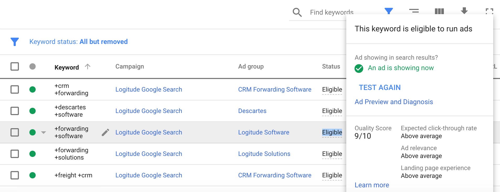Click Eligible status in +freight +crm row

[x=332, y=175]
